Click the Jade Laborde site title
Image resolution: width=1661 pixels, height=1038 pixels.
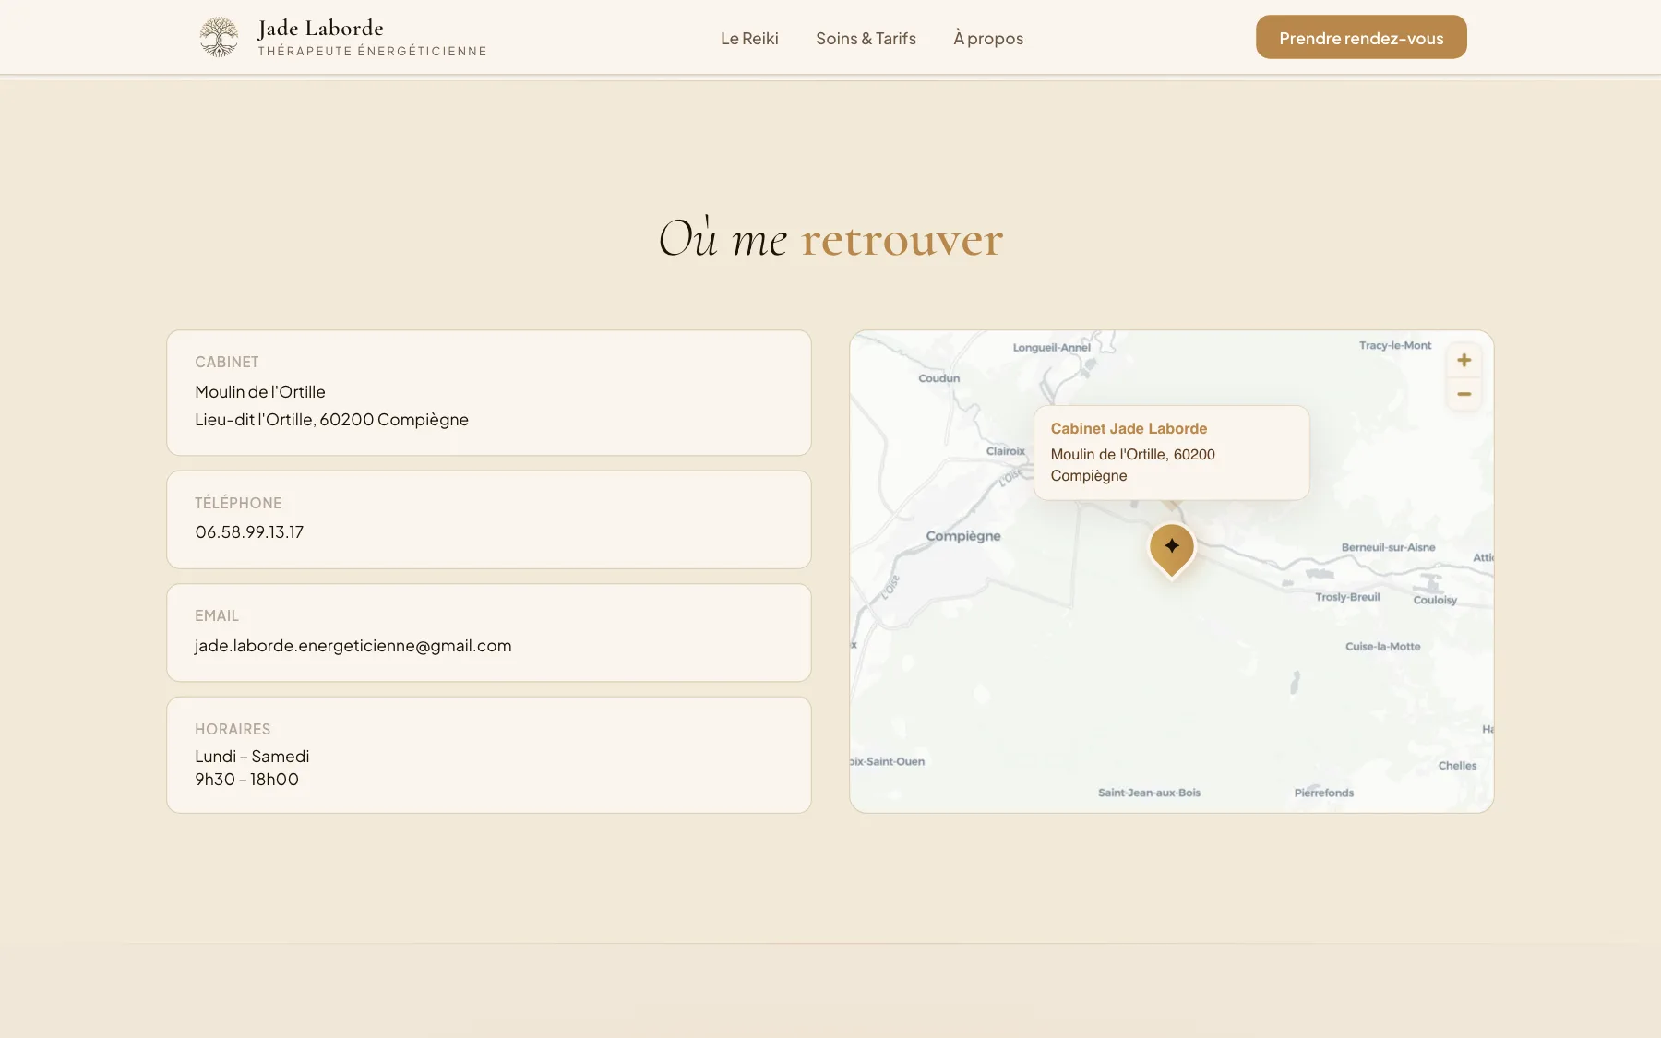tap(320, 28)
